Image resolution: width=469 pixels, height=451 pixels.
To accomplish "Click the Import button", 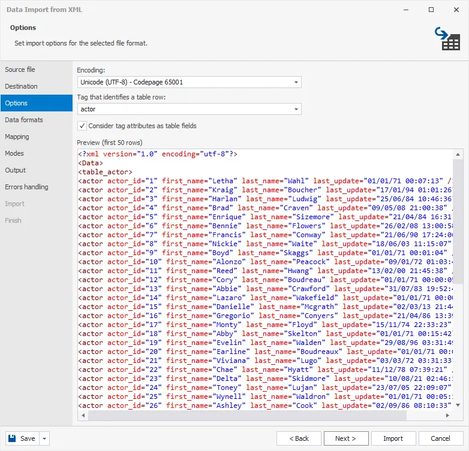I will pyautogui.click(x=393, y=438).
